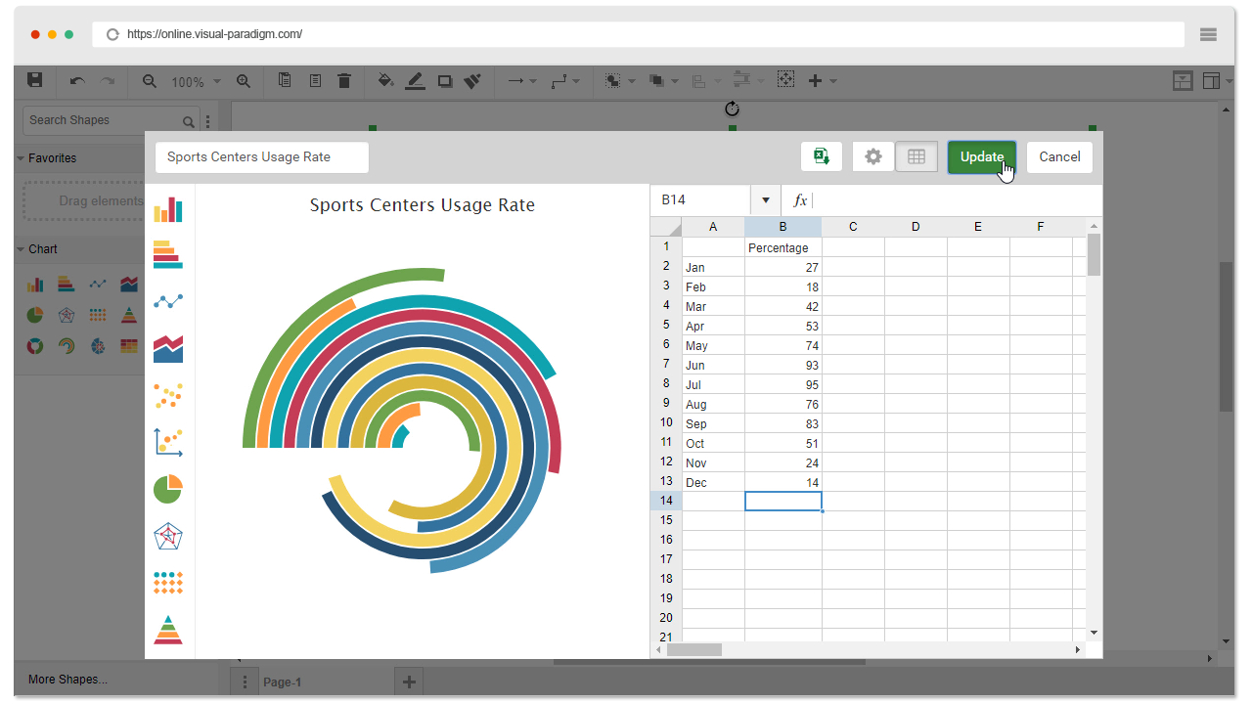The image size is (1252, 704).
Task: Click the spreadsheet horizontal scrollbar thumb
Action: coord(693,649)
